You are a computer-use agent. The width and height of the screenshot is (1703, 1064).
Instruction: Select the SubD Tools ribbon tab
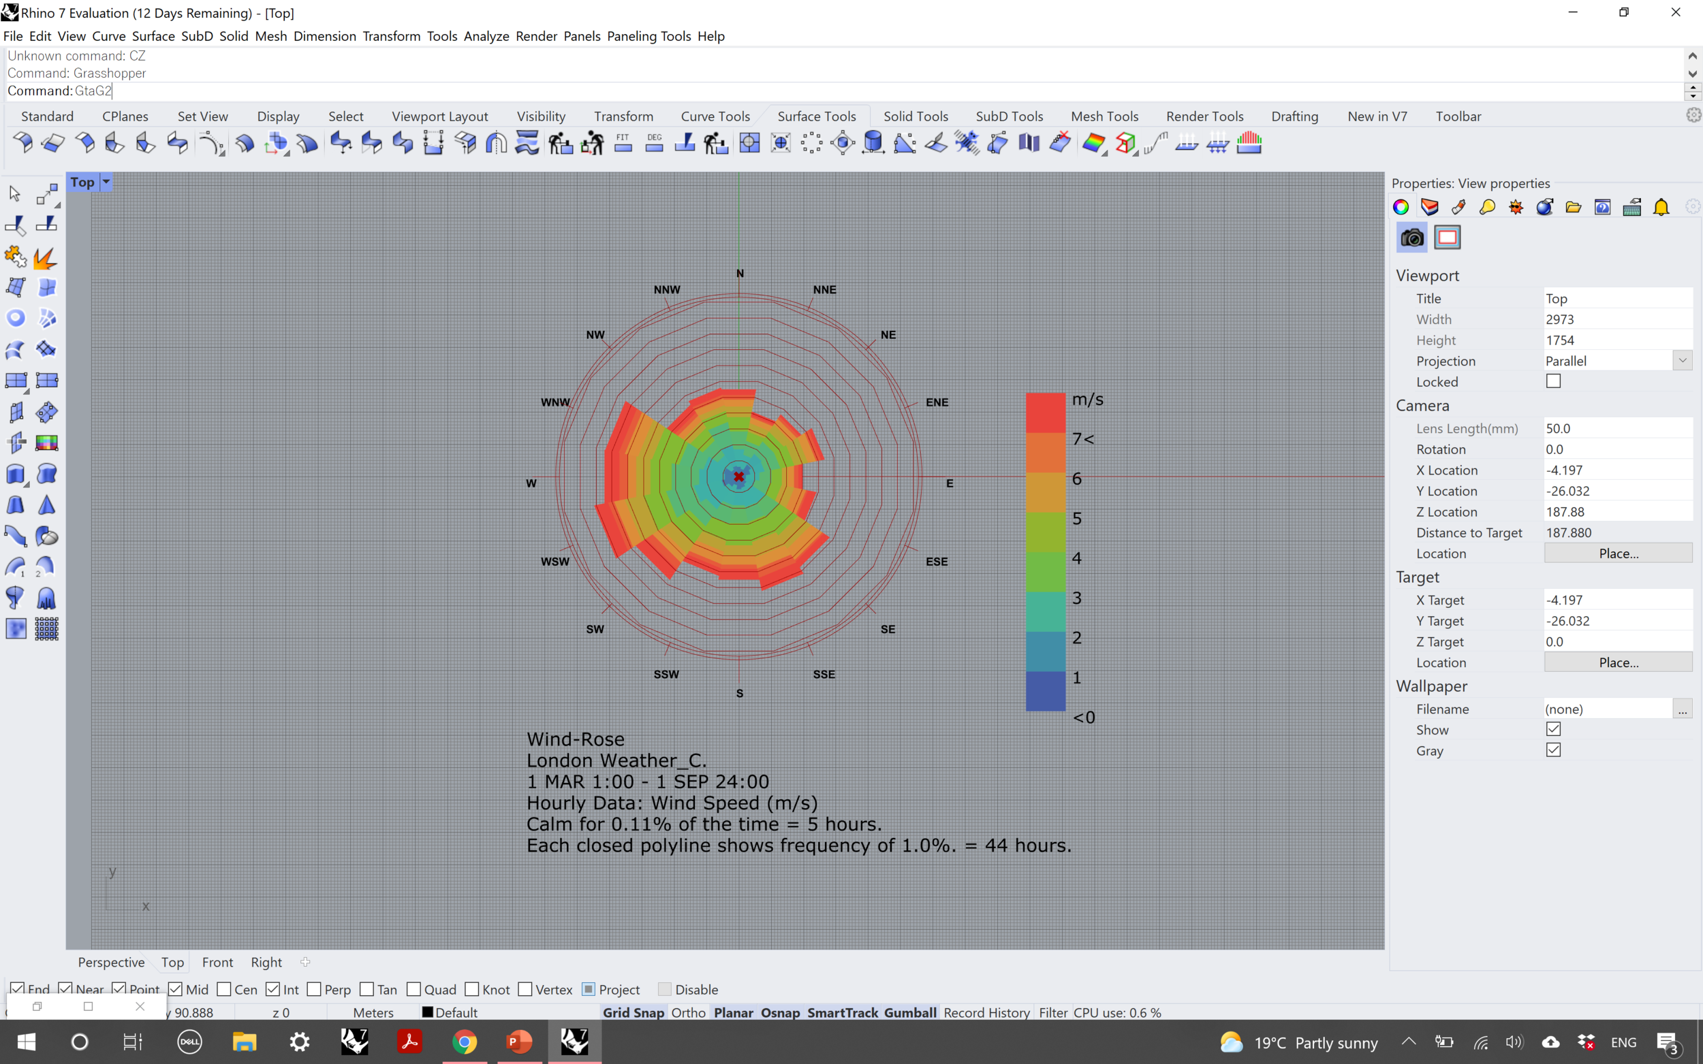[1009, 115]
